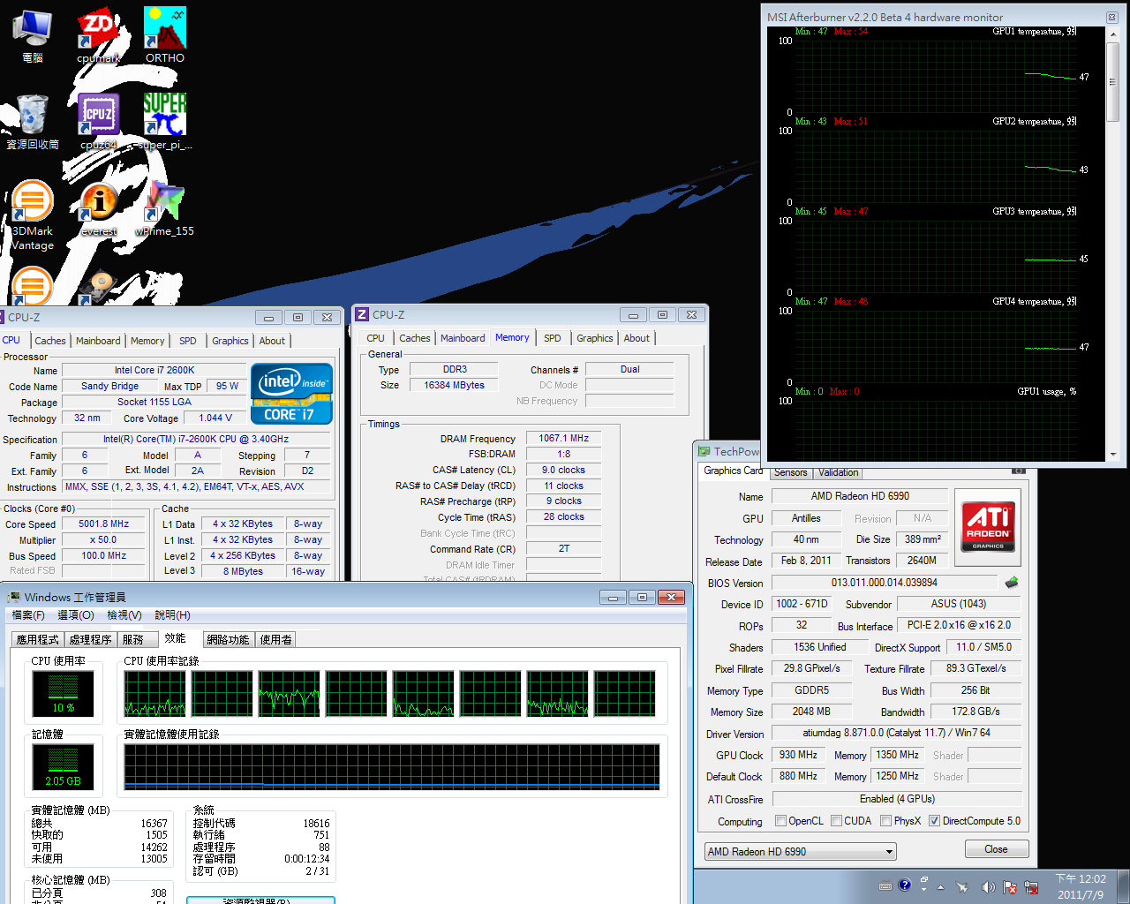Viewport: 1130px width, 904px height.
Task: Open the ORTHO desktop shortcut
Action: coord(165,35)
